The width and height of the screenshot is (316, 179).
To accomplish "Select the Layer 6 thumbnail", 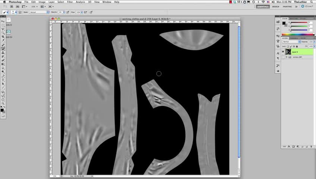I will (x=288, y=52).
